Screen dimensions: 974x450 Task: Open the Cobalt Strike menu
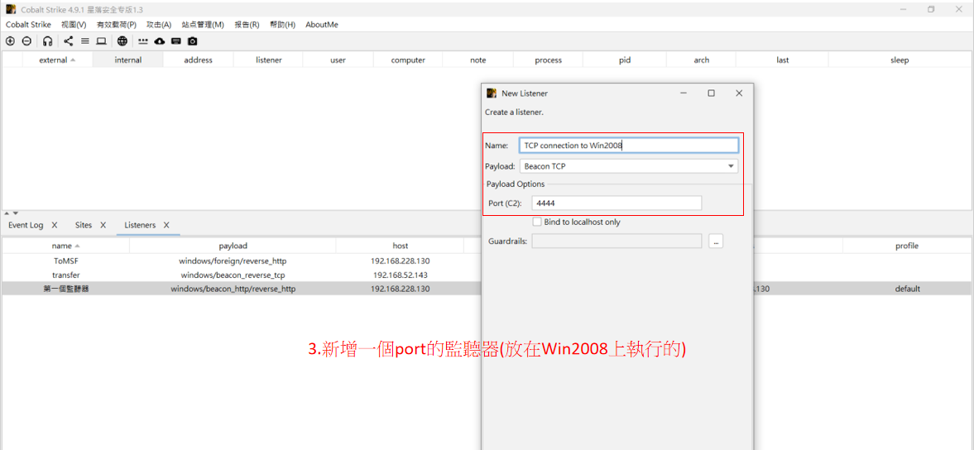[x=29, y=25]
